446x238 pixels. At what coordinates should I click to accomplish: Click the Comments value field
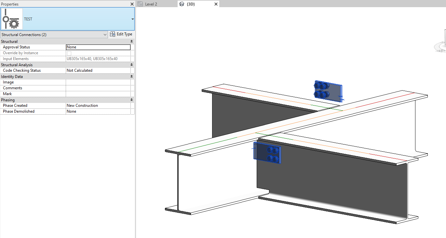point(98,88)
